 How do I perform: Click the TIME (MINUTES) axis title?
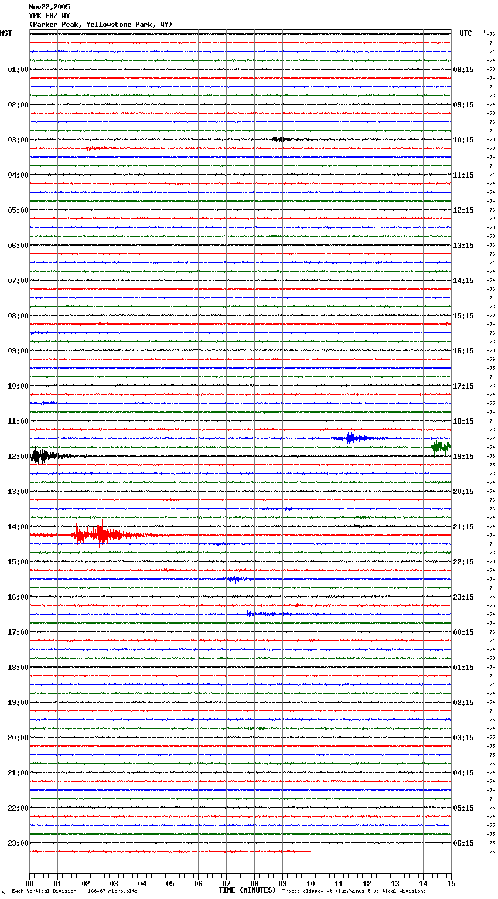(247, 890)
